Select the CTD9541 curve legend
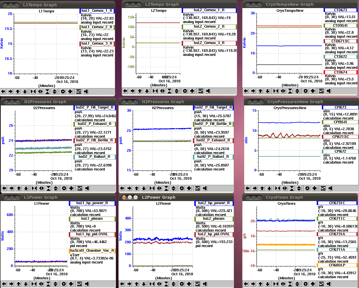Viewport: 359px width, 288px height. (341, 26)
